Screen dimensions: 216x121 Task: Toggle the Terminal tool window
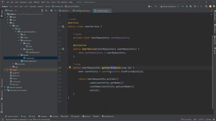click(54, 116)
